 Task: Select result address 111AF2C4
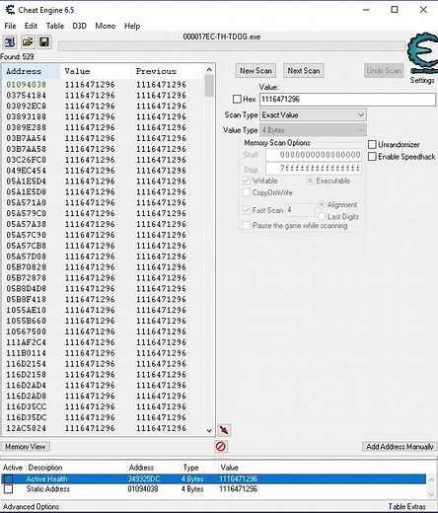(27, 342)
